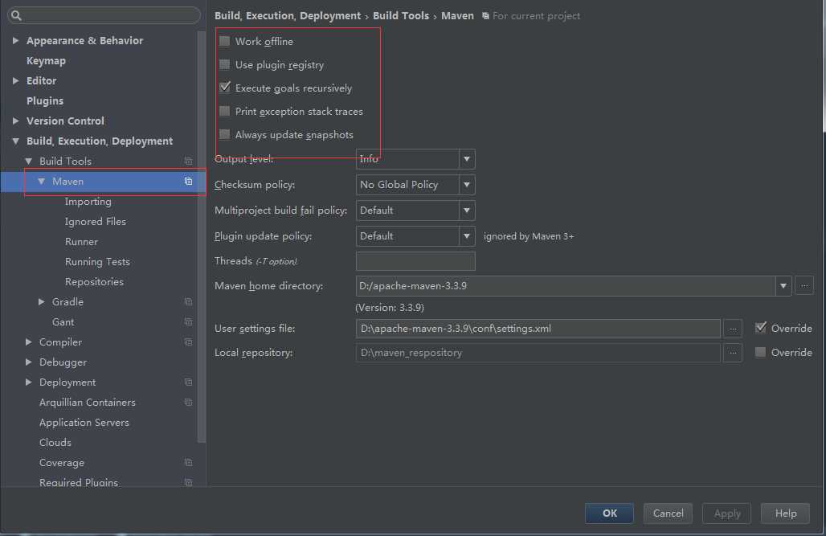Click the Cancel button
The height and width of the screenshot is (536, 826).
(x=668, y=513)
